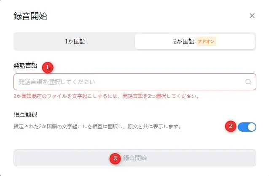Click red number 3 marker on the button

[x=115, y=158]
